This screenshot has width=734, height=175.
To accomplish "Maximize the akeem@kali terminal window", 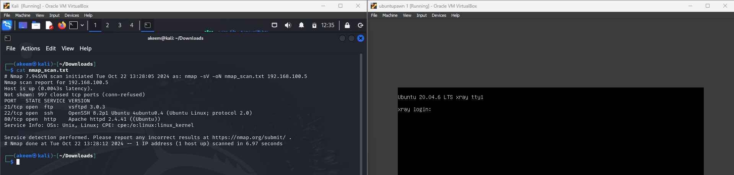I will click(352, 38).
